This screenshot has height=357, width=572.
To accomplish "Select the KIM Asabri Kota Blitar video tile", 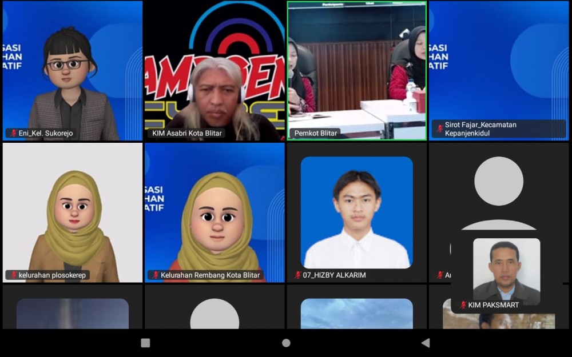I will point(214,69).
